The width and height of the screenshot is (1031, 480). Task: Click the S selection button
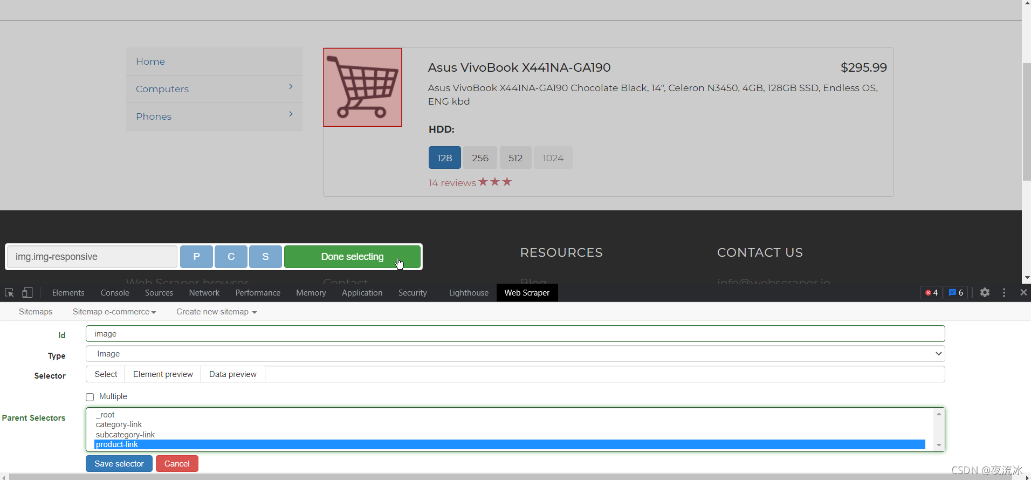click(265, 257)
